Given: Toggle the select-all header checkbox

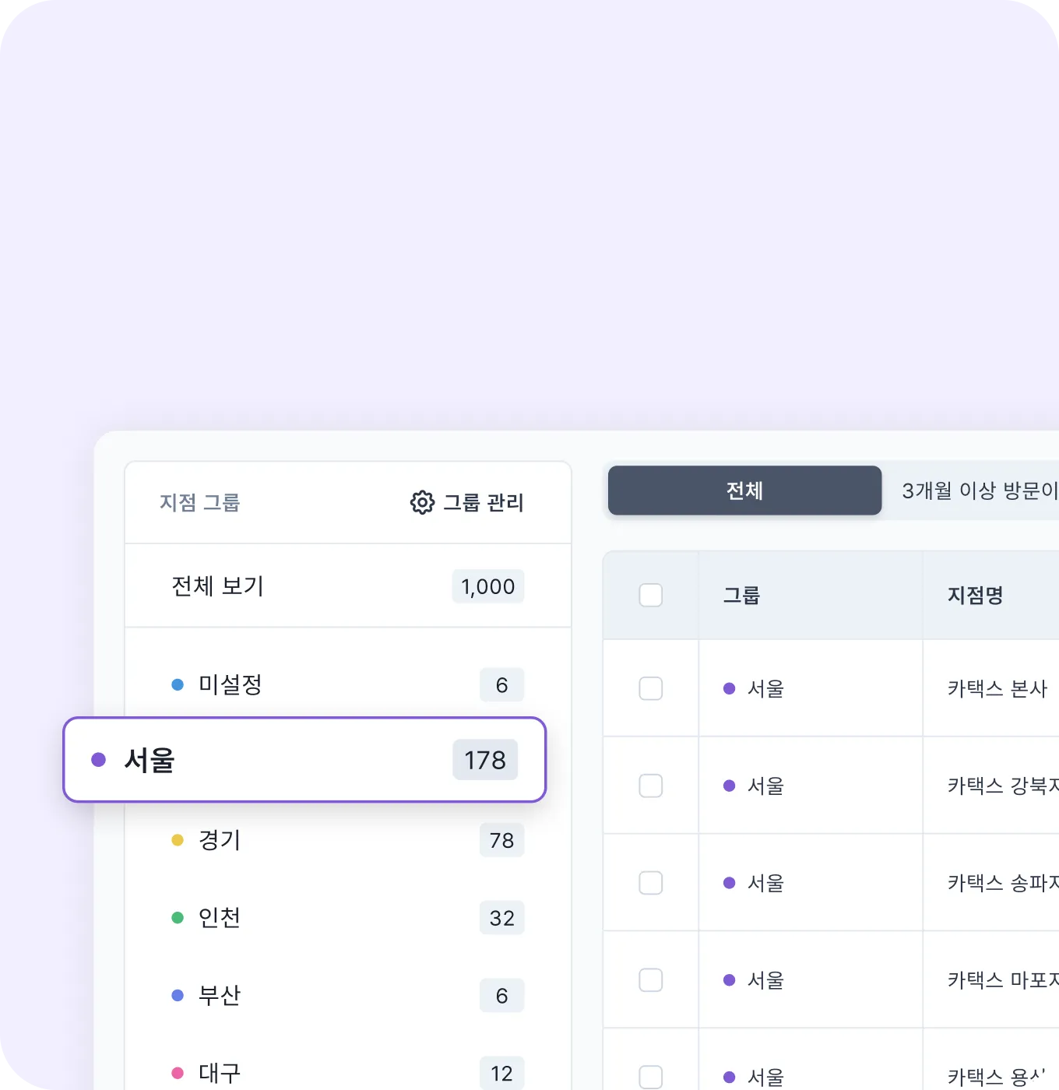Looking at the screenshot, I should [651, 596].
